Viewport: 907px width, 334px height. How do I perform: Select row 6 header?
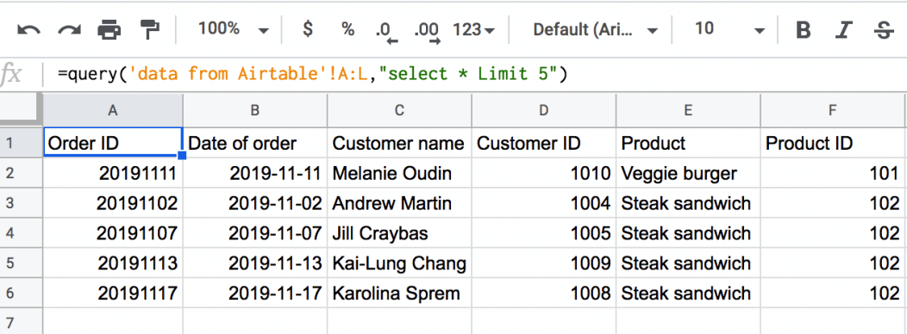point(22,293)
